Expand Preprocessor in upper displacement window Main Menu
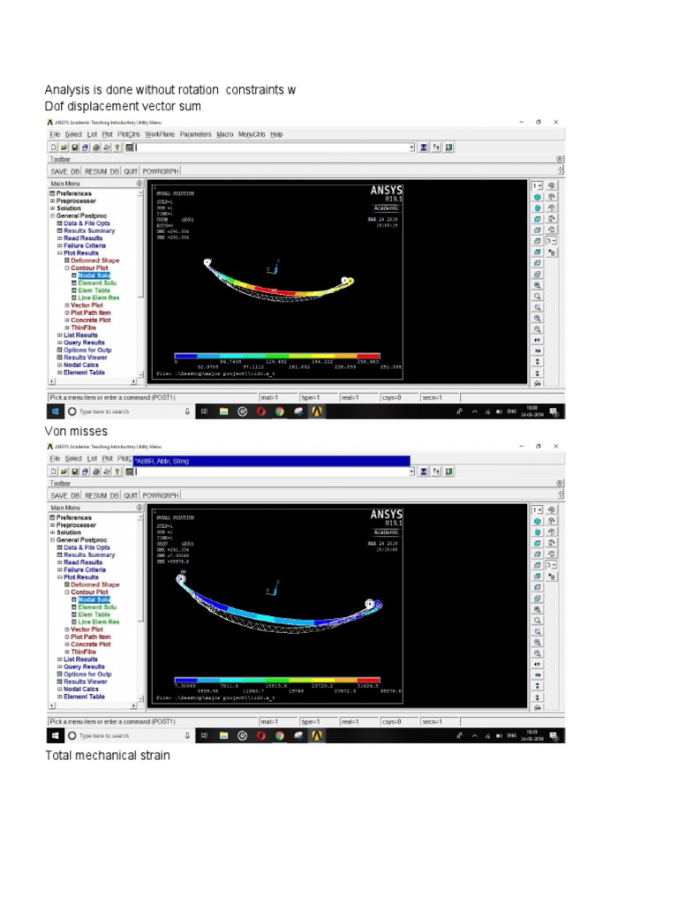The image size is (678, 904). (52, 201)
